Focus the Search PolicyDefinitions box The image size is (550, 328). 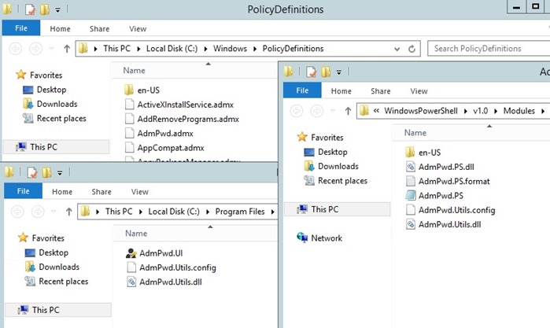click(489, 49)
